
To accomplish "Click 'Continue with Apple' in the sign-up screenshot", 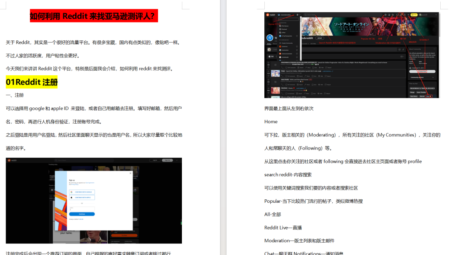I will [x=82, y=198].
